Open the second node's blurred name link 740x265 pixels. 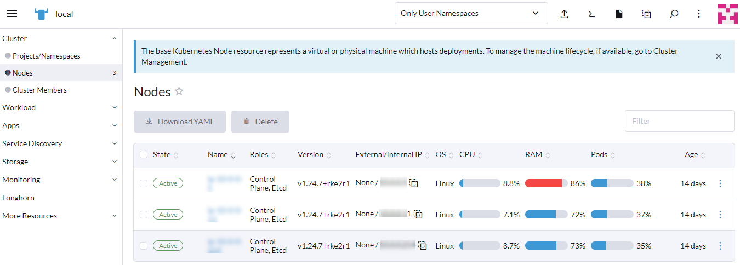tap(224, 215)
